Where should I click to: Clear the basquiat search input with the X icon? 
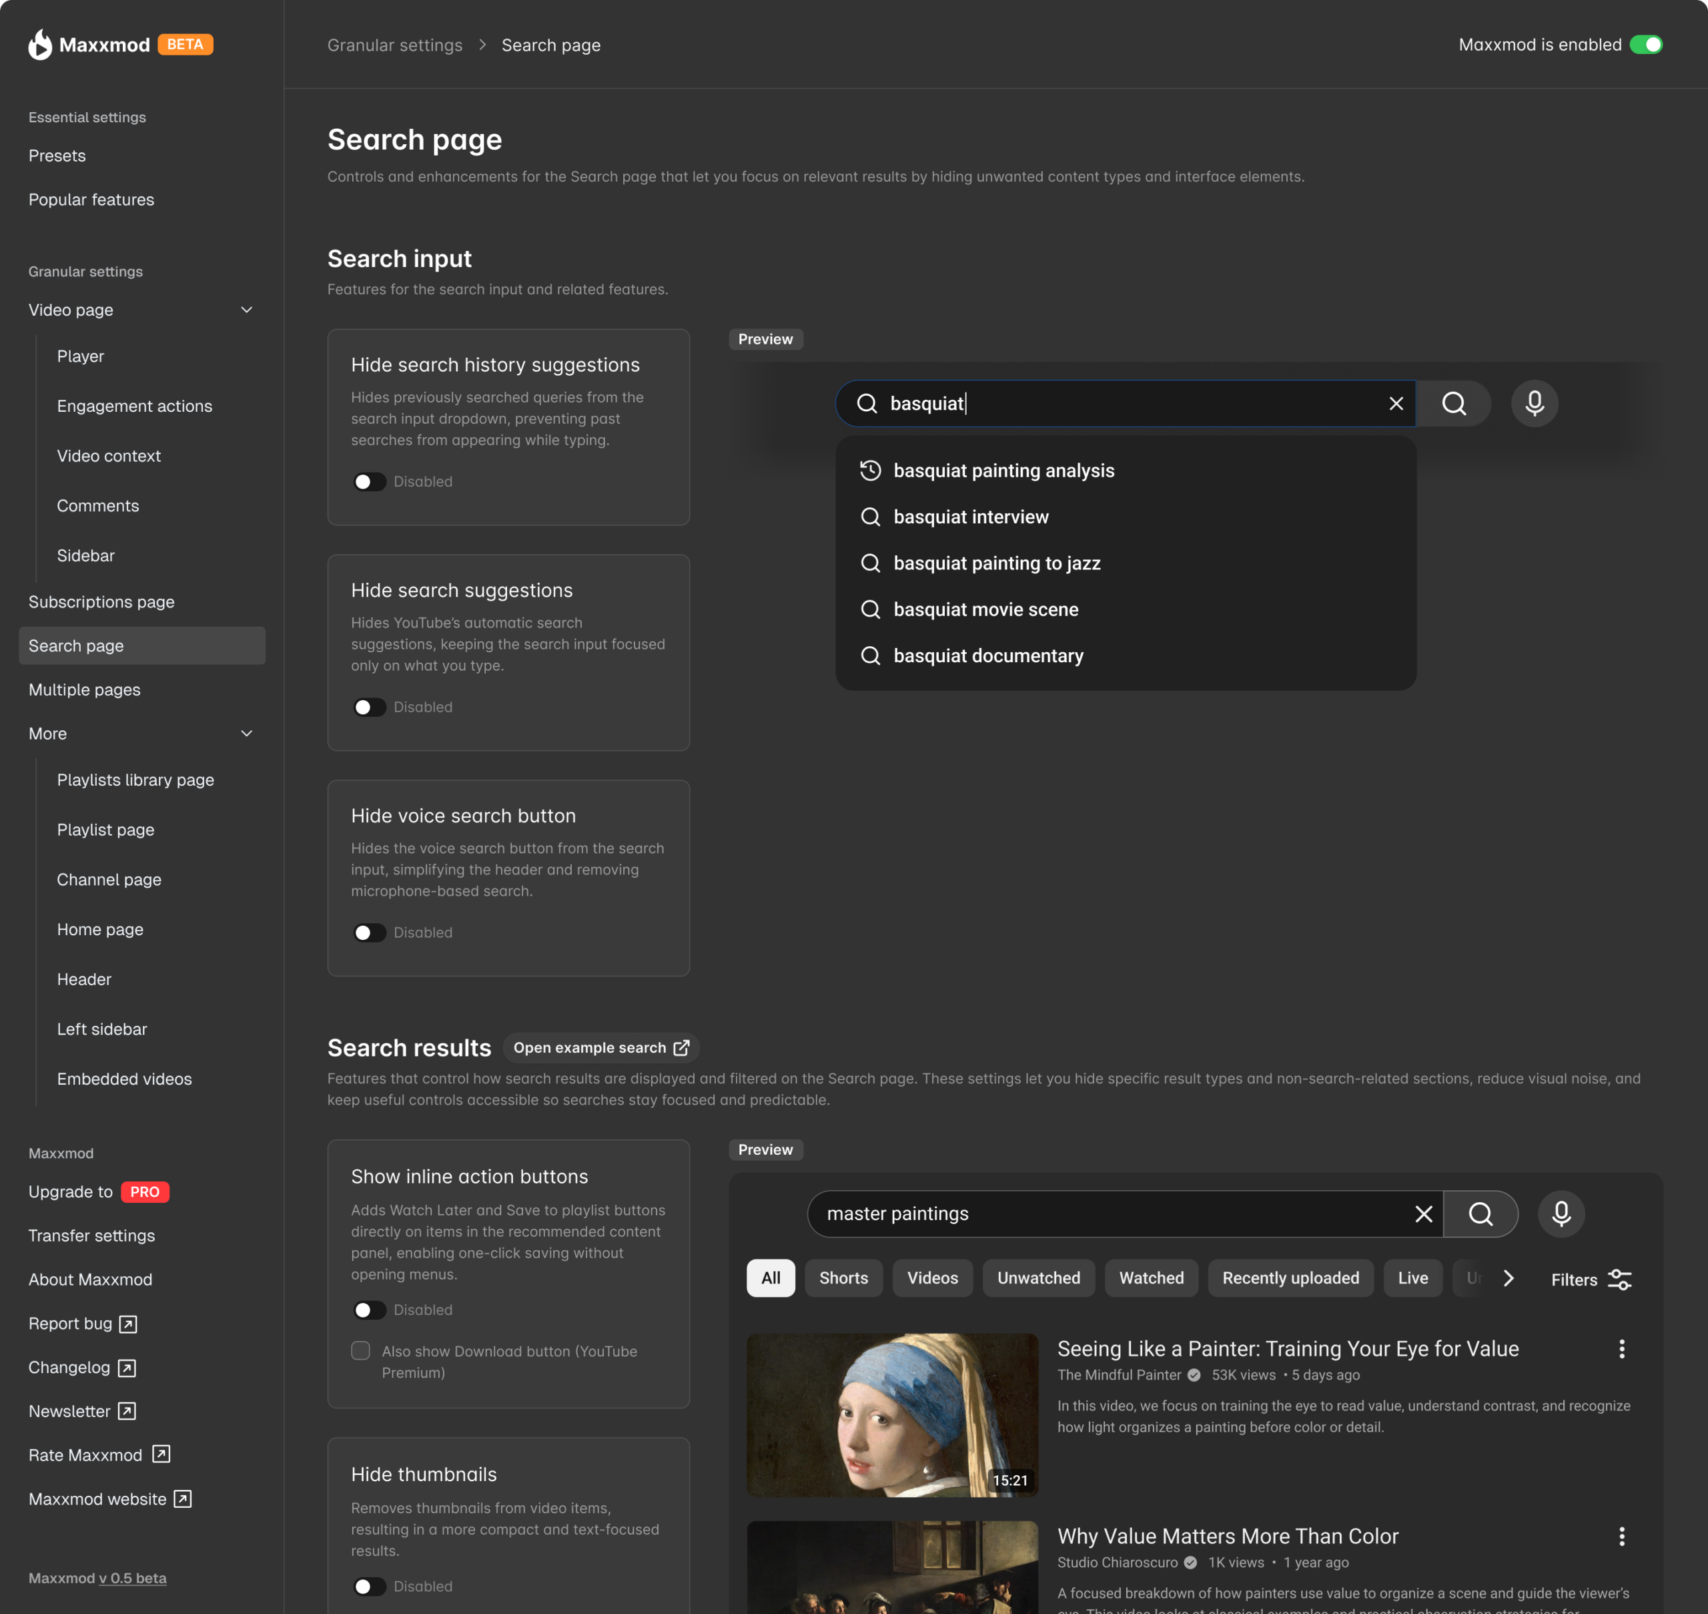click(1396, 402)
